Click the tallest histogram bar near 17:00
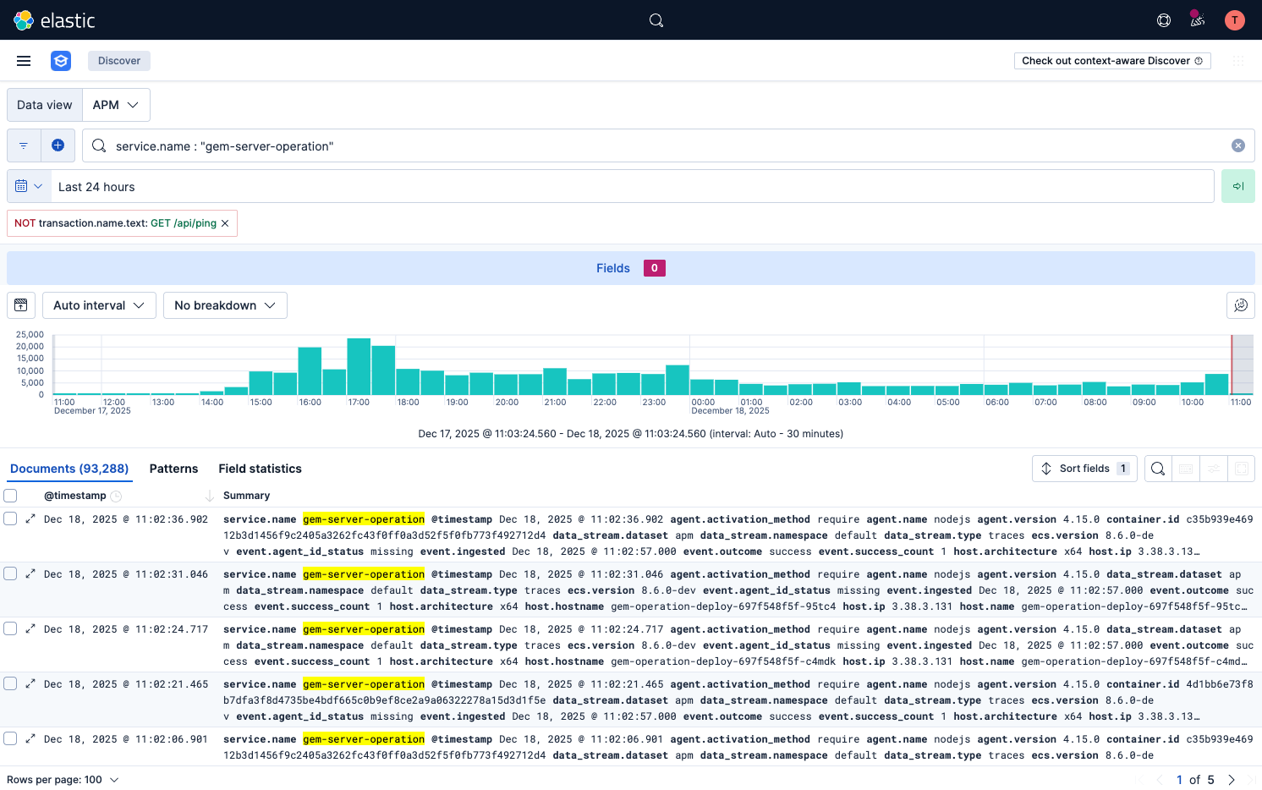Image resolution: width=1262 pixels, height=790 pixels. click(x=359, y=366)
